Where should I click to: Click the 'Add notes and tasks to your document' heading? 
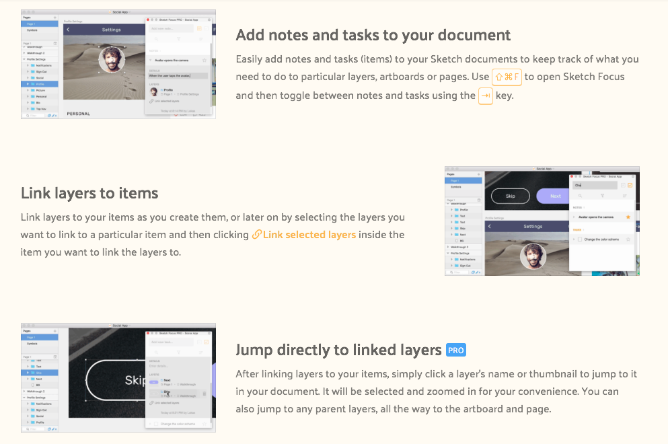pyautogui.click(x=373, y=35)
